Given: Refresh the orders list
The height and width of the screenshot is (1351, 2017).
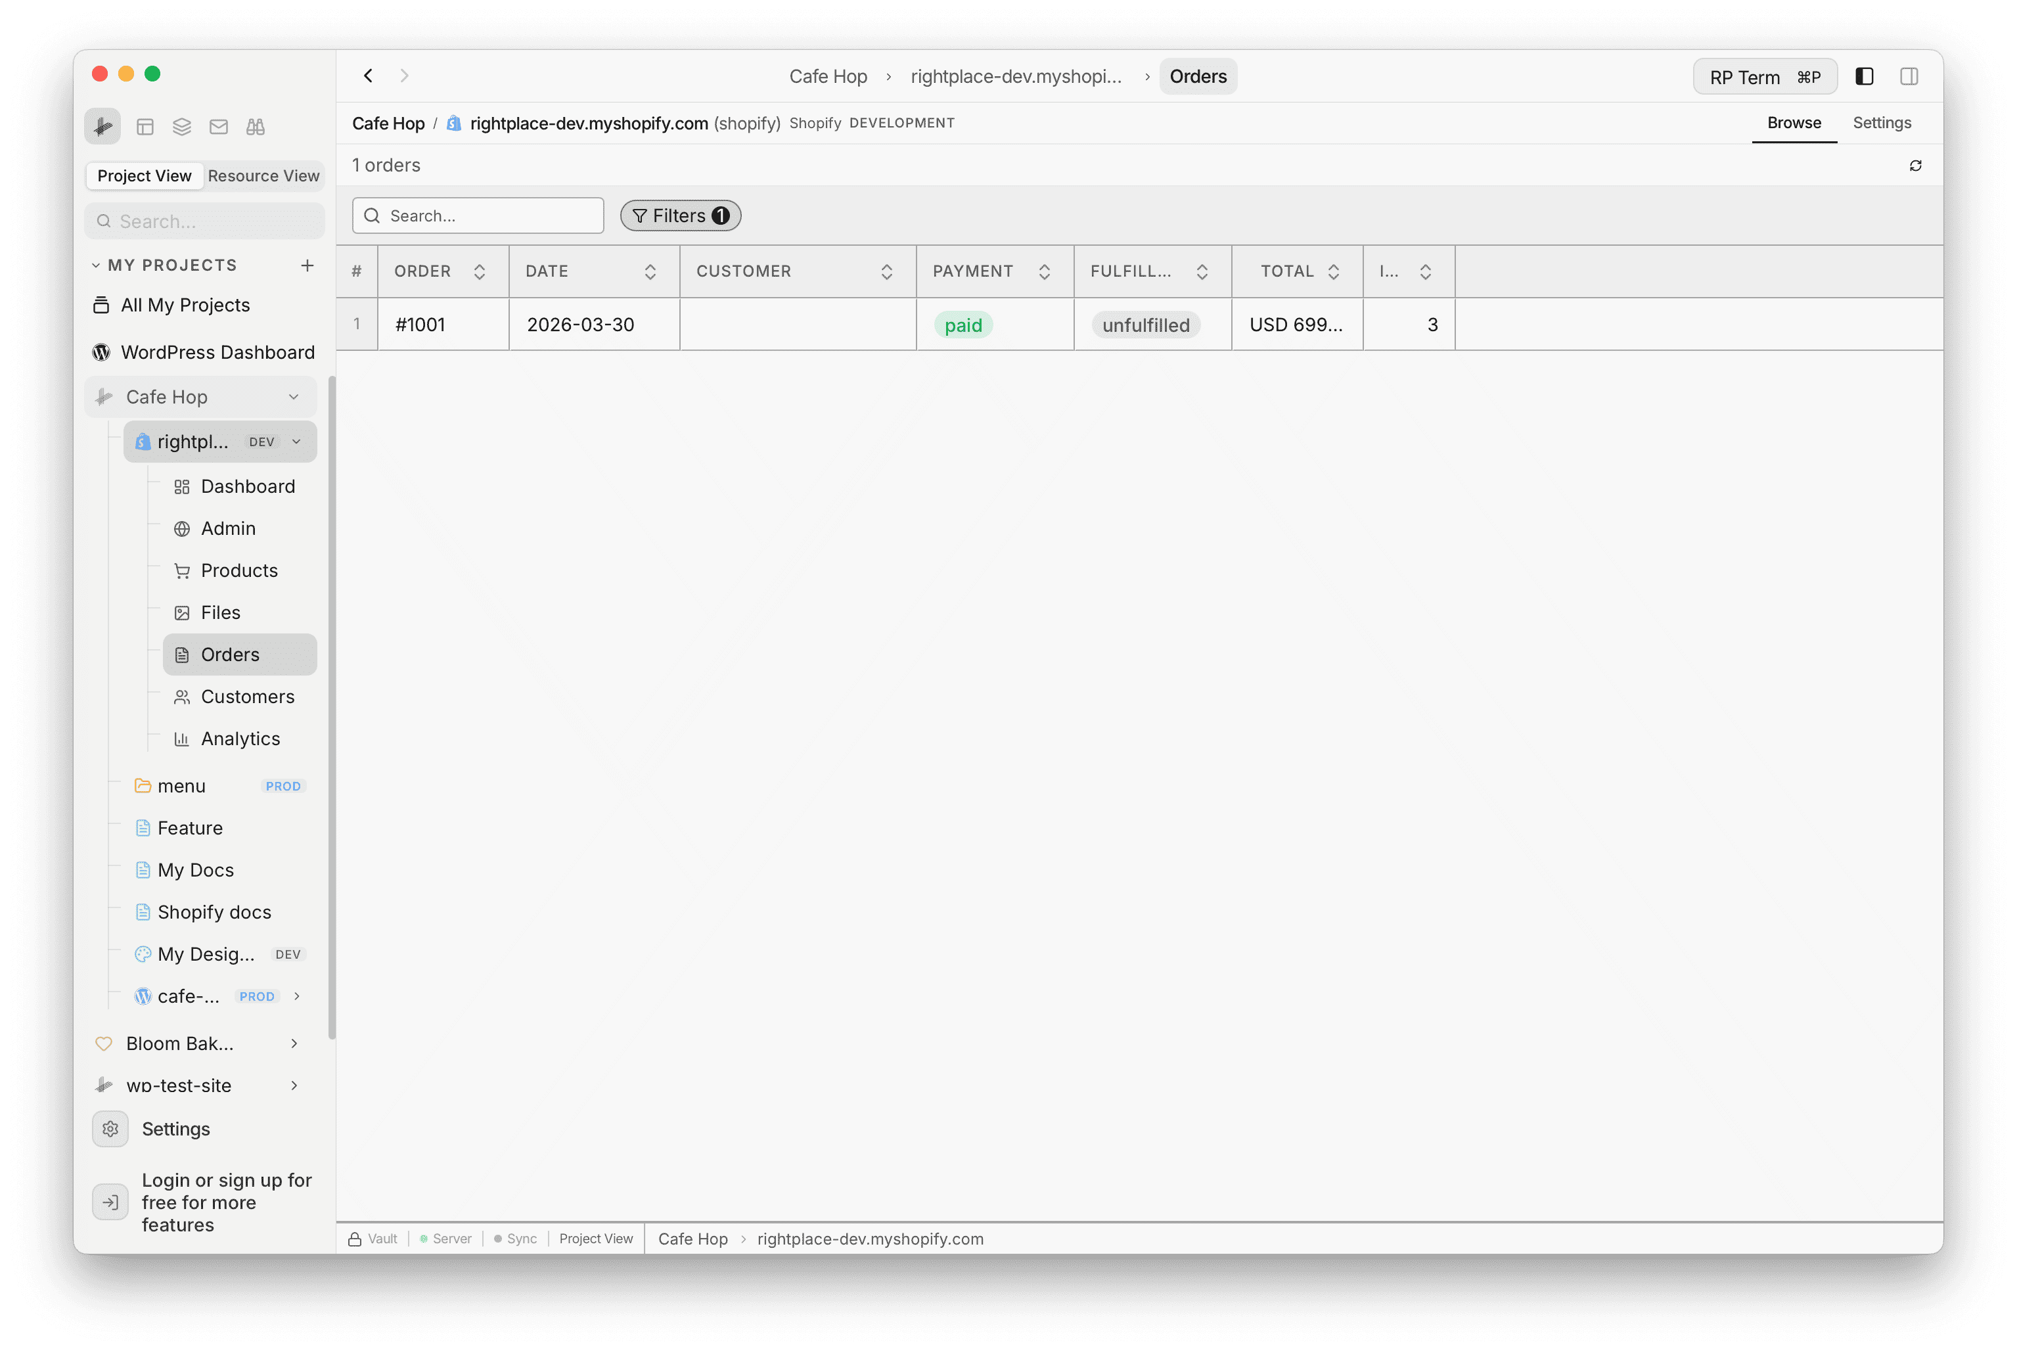Looking at the screenshot, I should [x=1915, y=164].
